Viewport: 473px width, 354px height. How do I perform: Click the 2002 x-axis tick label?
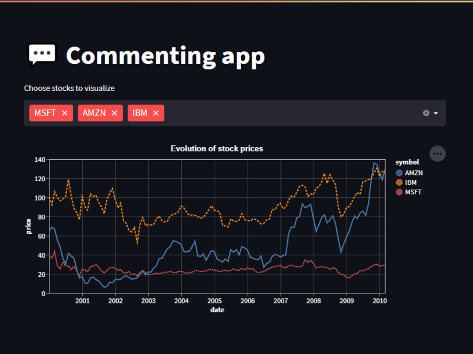click(115, 301)
